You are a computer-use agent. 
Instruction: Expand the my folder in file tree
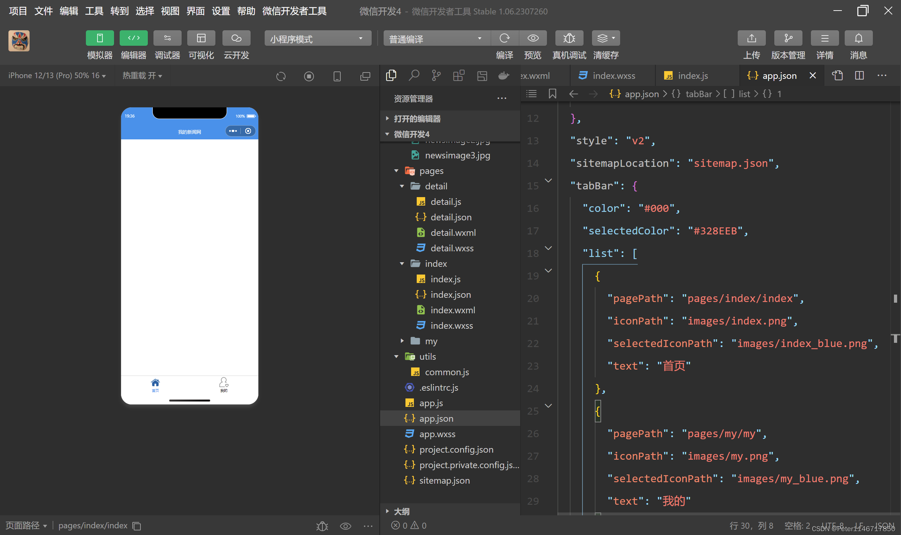click(431, 341)
